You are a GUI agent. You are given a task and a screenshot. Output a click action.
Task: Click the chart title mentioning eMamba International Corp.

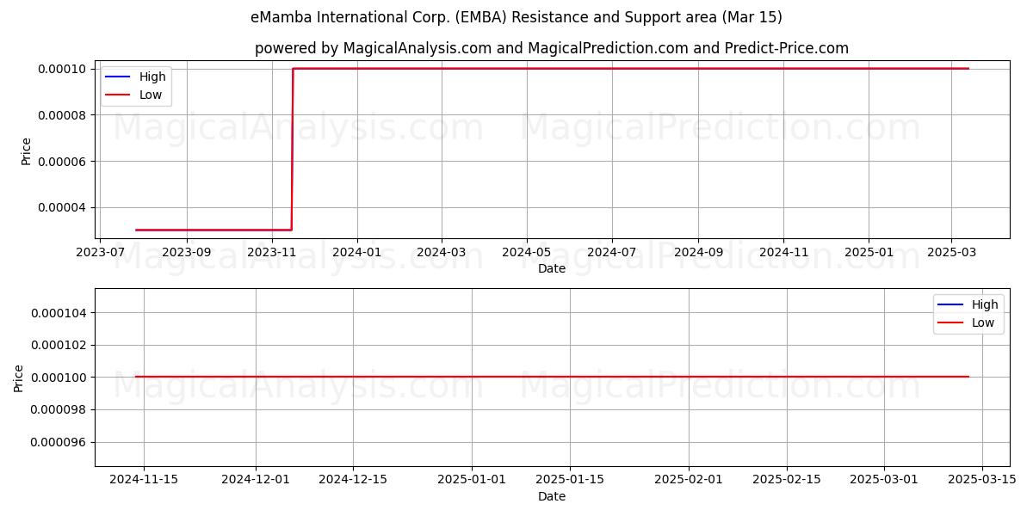click(x=516, y=17)
